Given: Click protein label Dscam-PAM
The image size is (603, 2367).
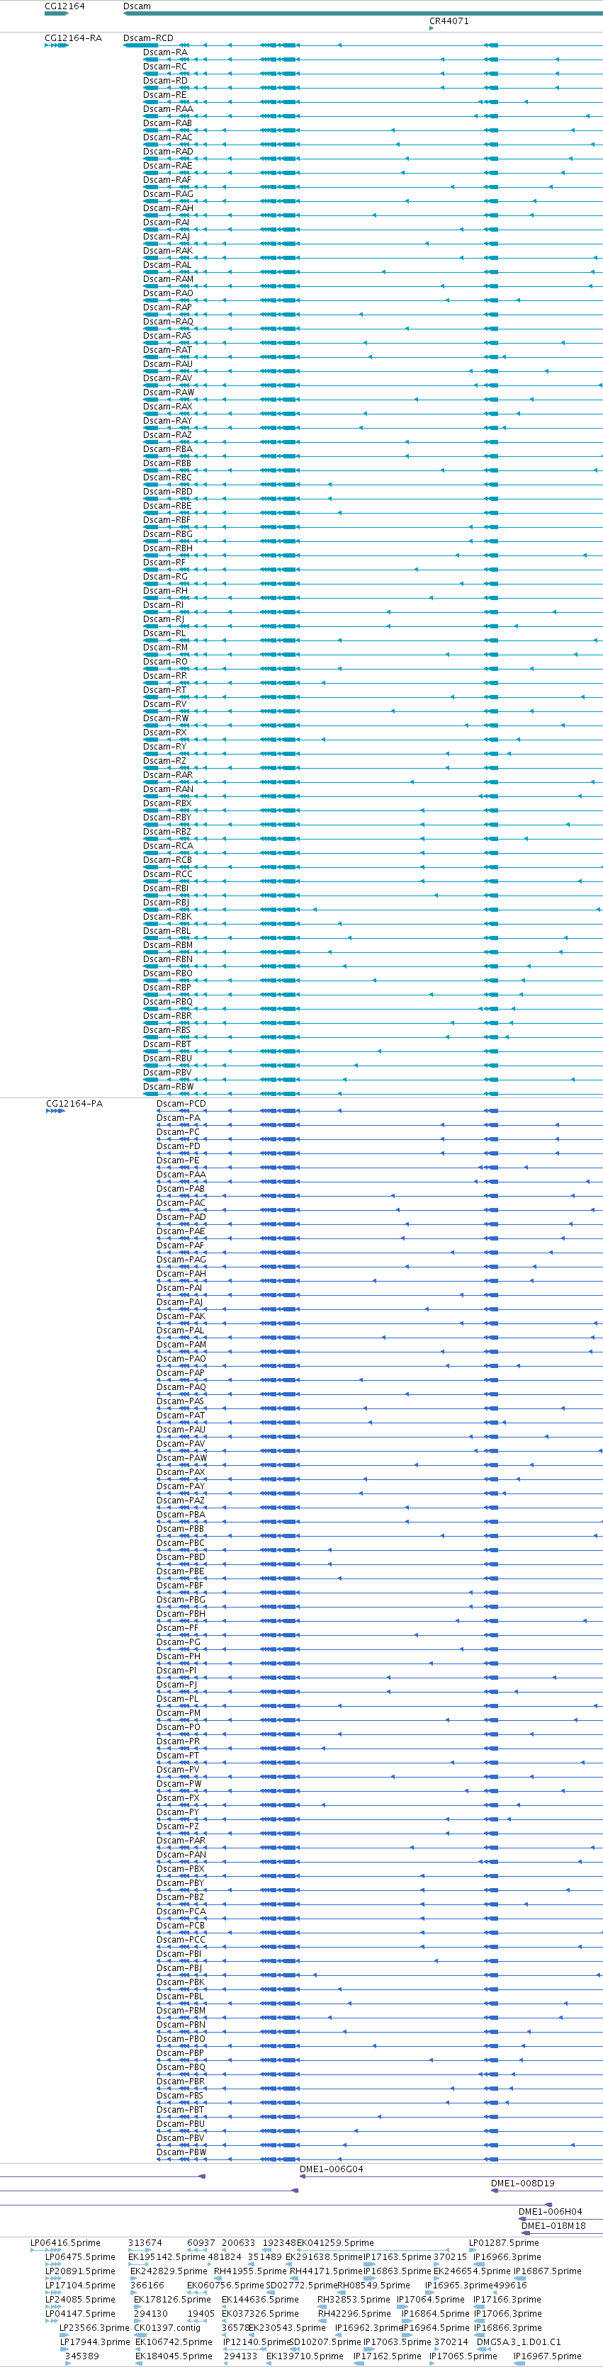Looking at the screenshot, I should pos(181,1345).
